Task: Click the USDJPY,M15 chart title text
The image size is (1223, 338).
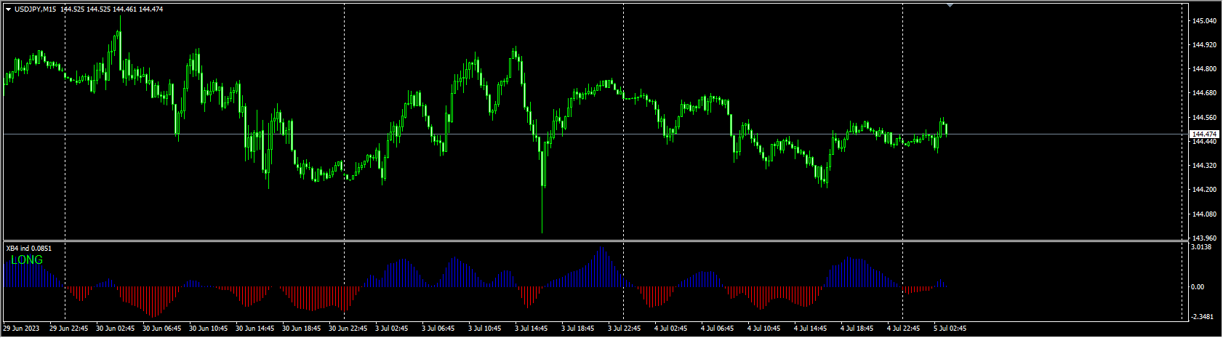Action: coord(35,9)
